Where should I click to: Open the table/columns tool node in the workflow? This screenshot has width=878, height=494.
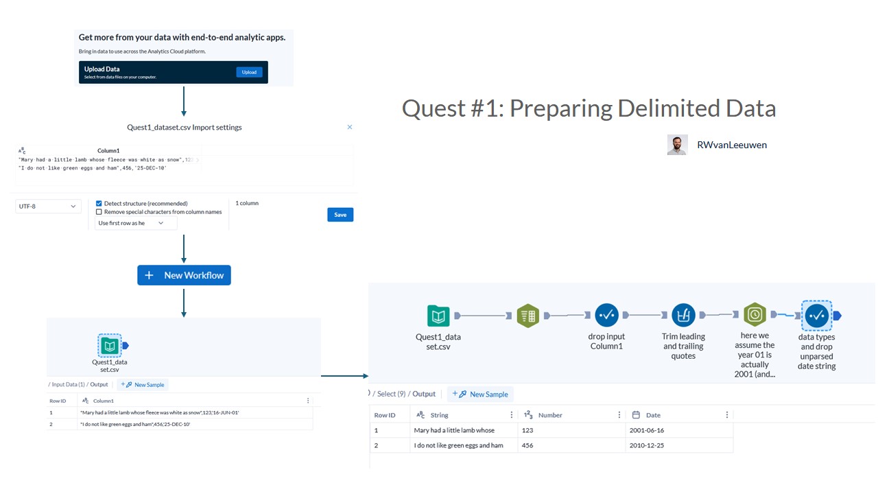coord(528,315)
